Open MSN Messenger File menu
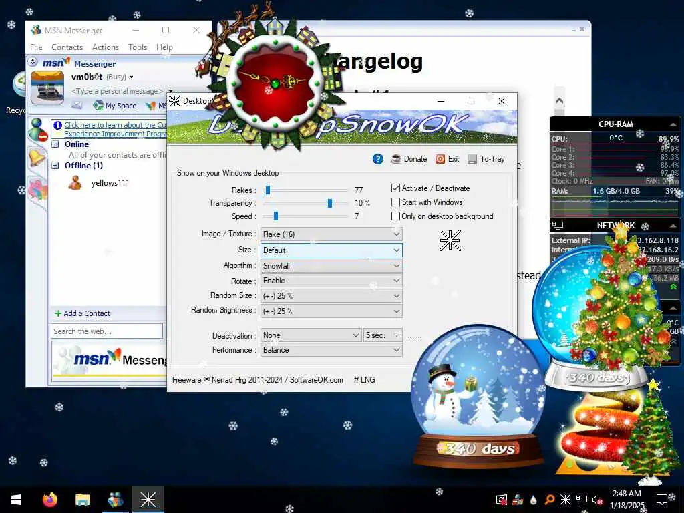 tap(36, 47)
